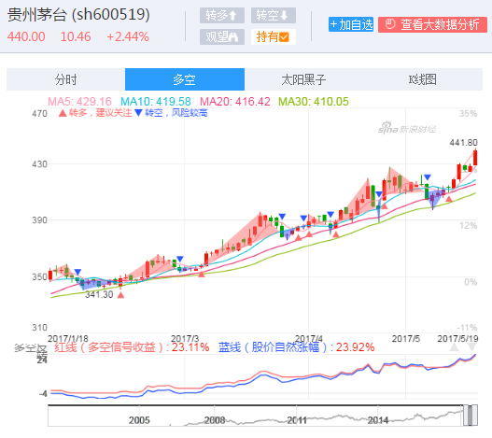
Task: Switch to the K线图 tab
Action: click(x=423, y=79)
